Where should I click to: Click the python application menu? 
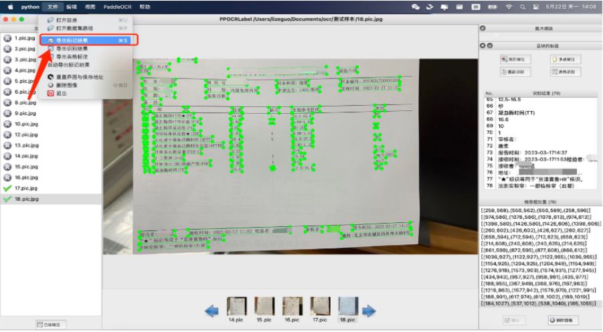30,7
